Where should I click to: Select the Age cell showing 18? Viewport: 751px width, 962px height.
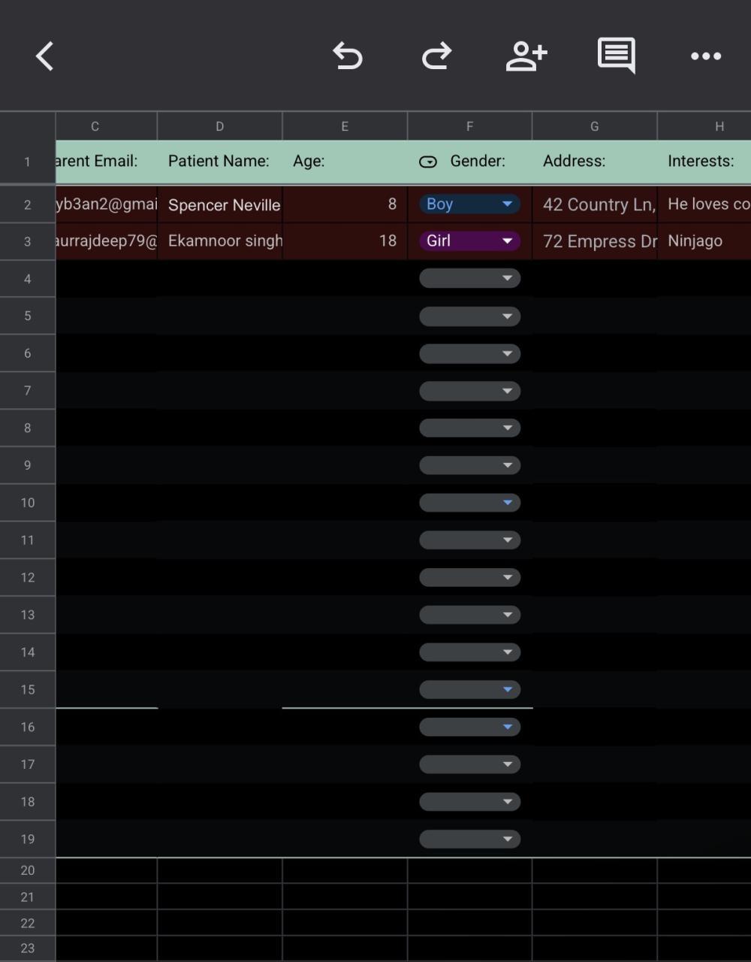345,241
